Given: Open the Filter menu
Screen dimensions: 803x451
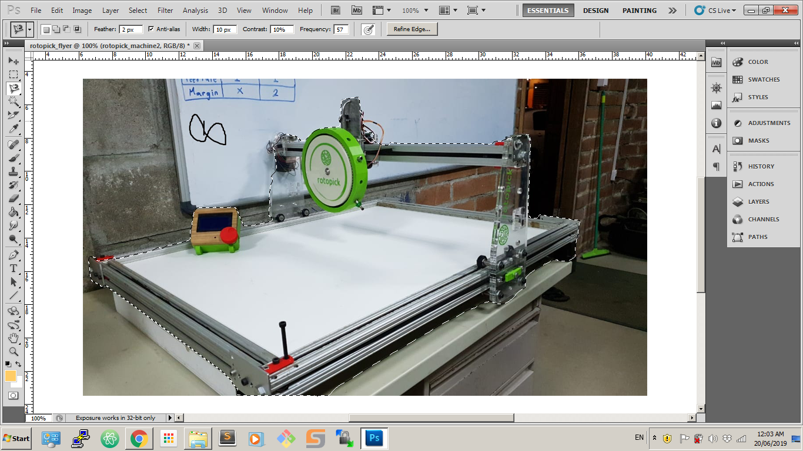Looking at the screenshot, I should 165,10.
